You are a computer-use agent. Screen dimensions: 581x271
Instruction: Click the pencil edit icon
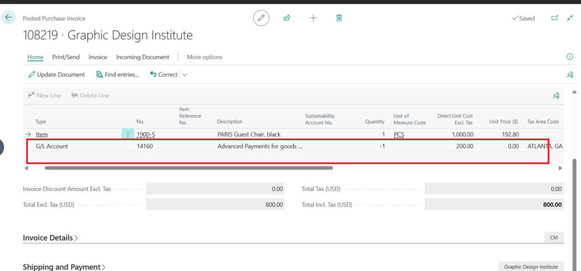coord(261,18)
